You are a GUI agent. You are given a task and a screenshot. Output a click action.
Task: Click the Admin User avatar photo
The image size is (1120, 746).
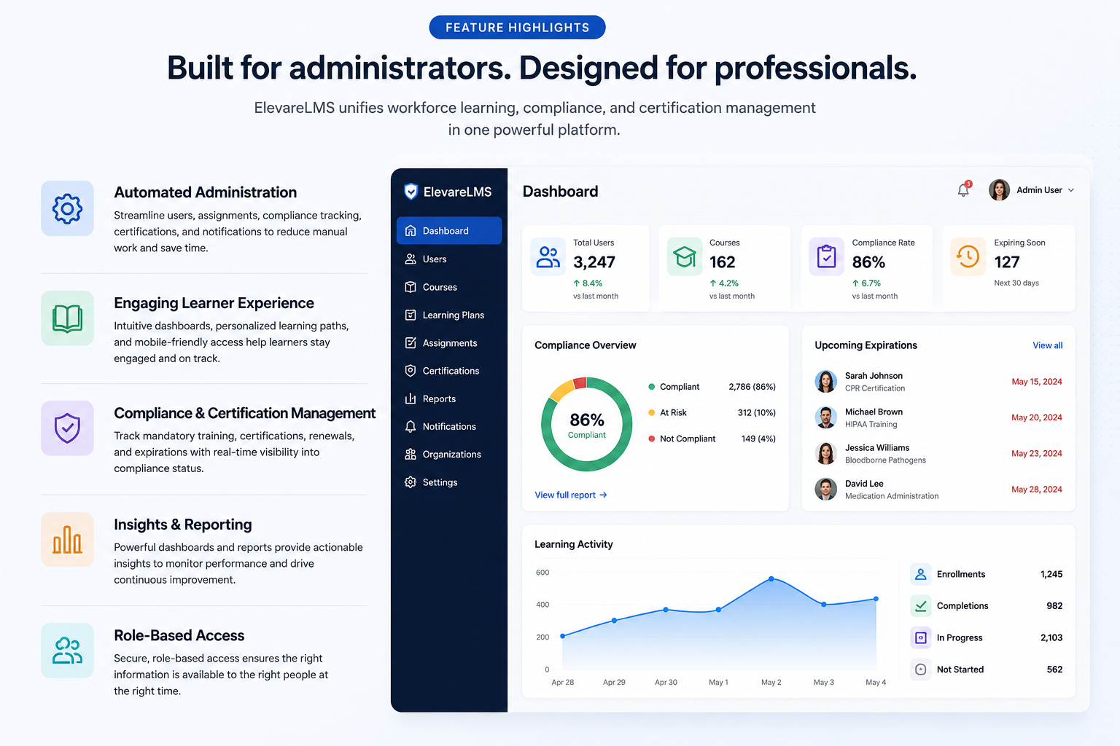[999, 190]
